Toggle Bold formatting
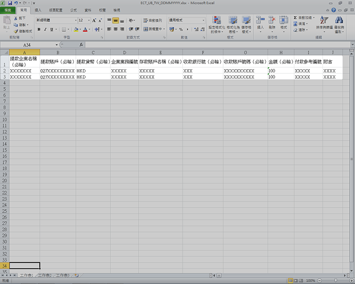The height and width of the screenshot is (284, 355). [x=38, y=29]
